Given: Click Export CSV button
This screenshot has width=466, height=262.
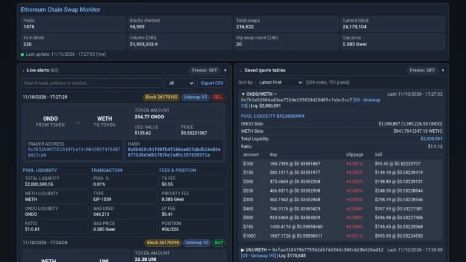Looking at the screenshot, I should [x=212, y=83].
